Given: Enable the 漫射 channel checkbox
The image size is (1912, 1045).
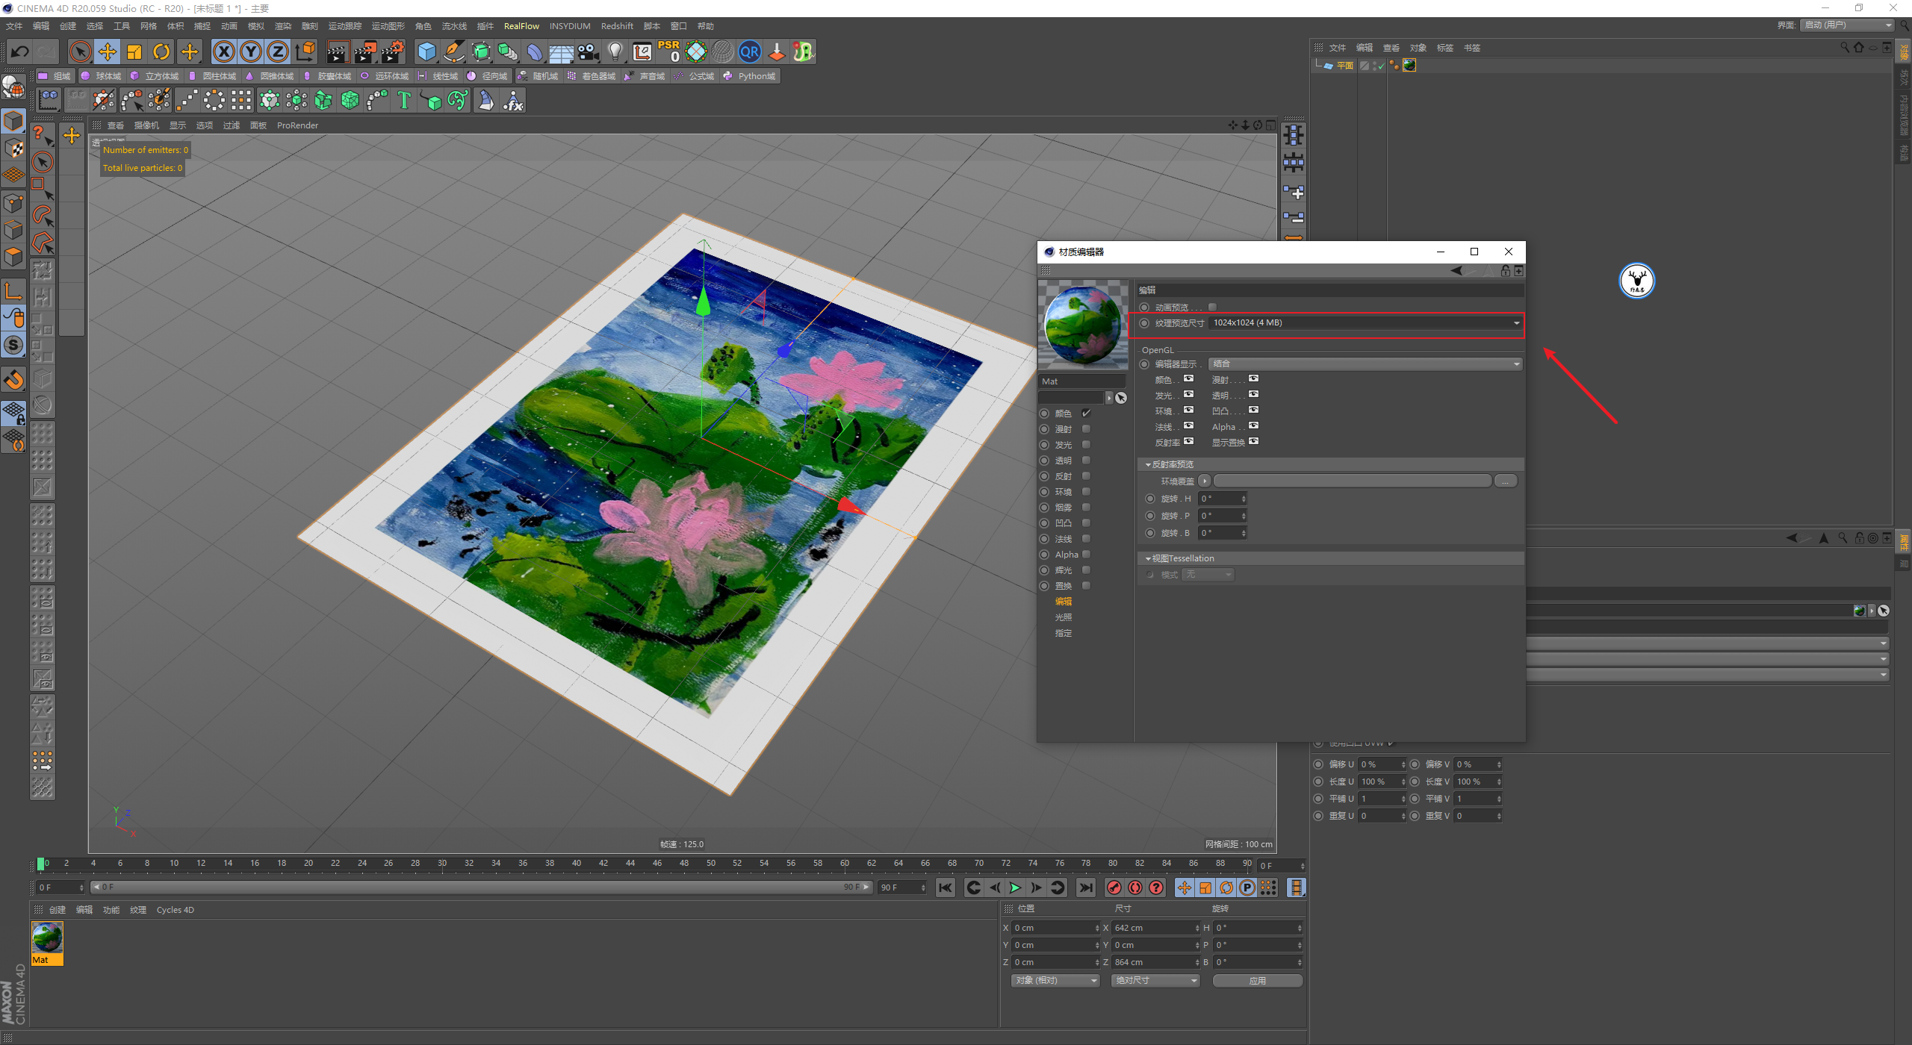Looking at the screenshot, I should (1087, 429).
